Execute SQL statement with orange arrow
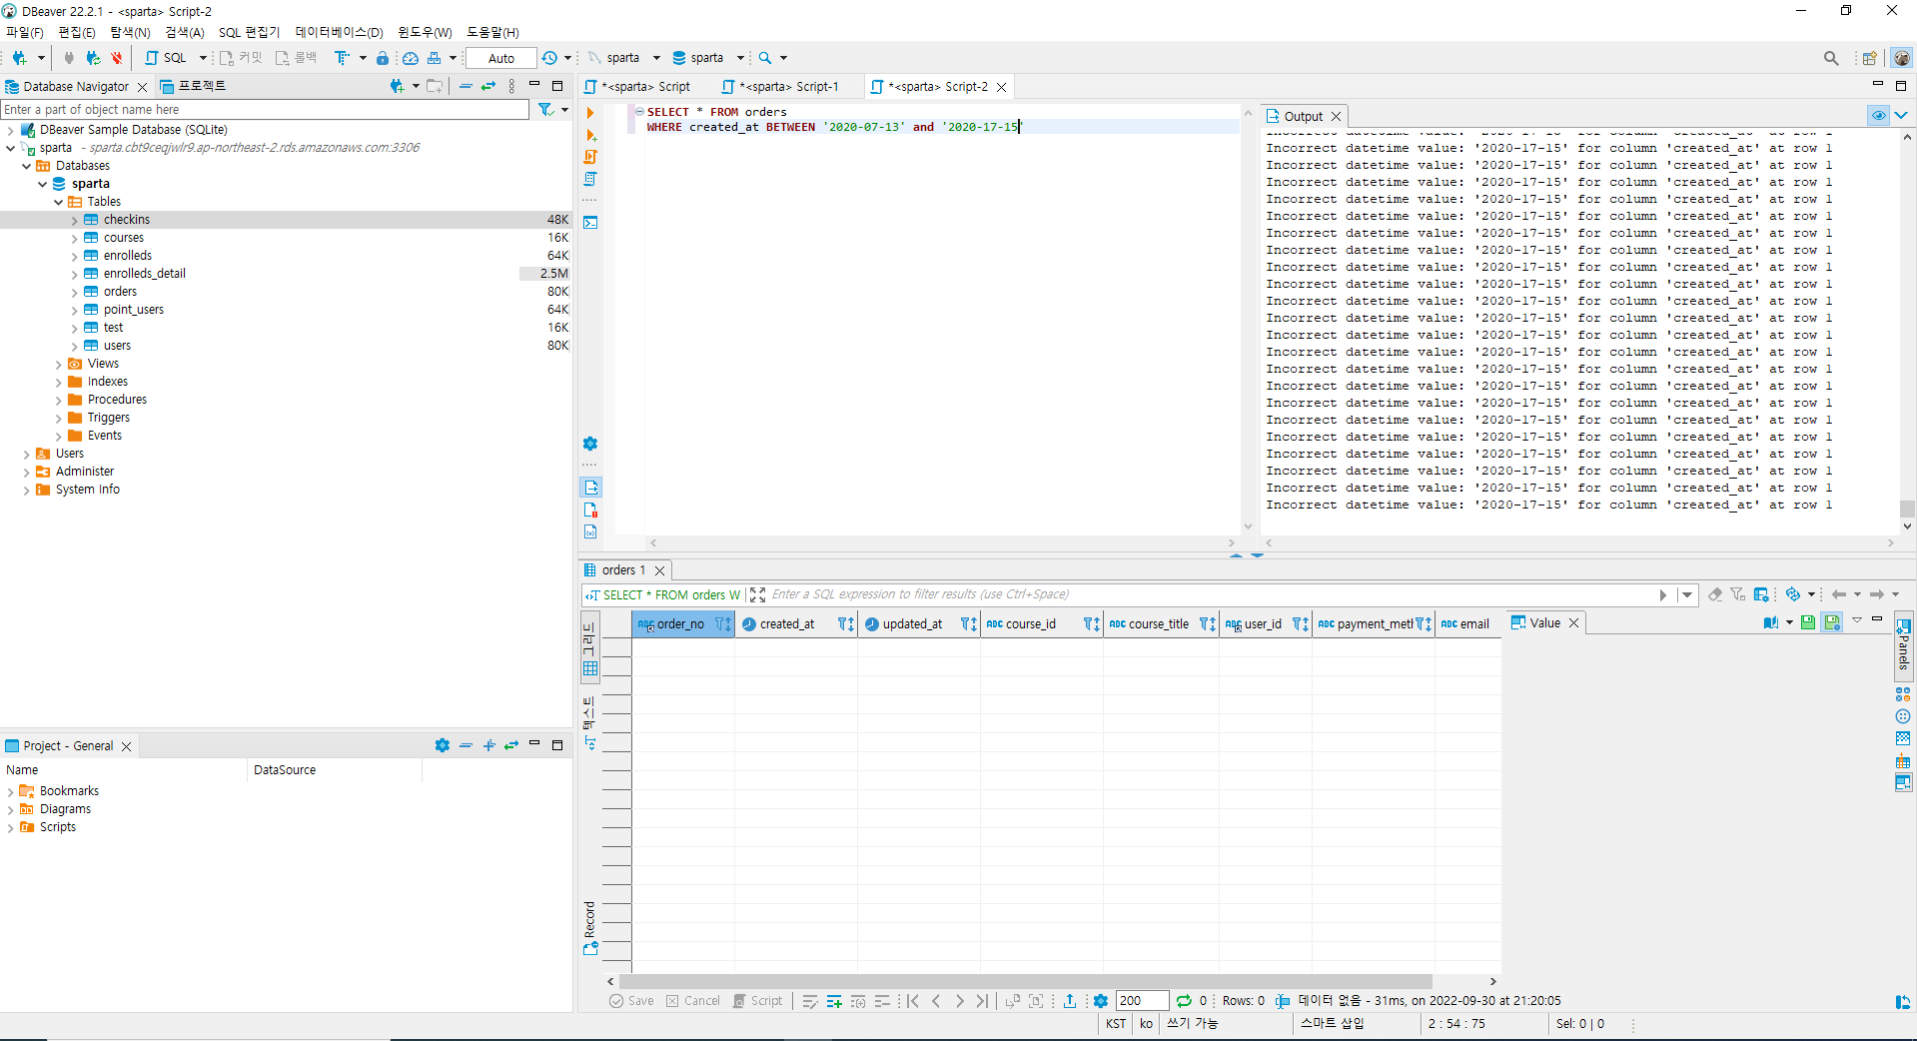 click(590, 113)
